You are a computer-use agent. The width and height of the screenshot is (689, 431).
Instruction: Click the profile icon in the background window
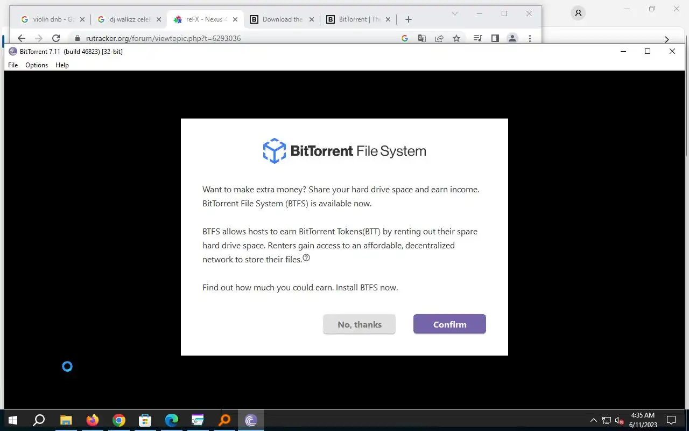click(x=578, y=13)
